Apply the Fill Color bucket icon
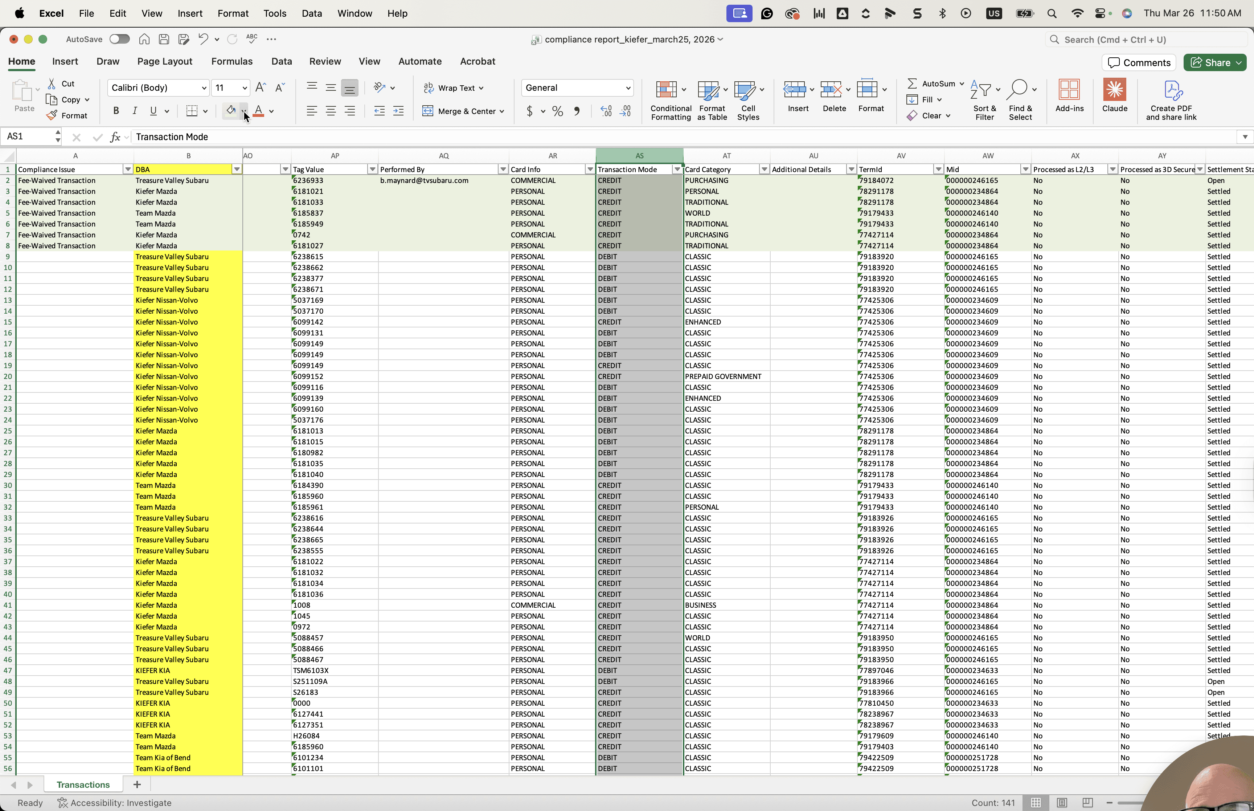 pos(230,111)
